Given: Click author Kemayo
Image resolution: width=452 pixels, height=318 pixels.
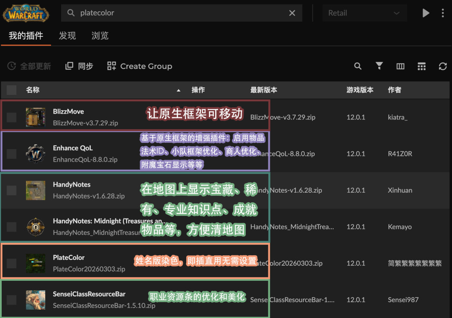Looking at the screenshot, I should click(x=400, y=227).
